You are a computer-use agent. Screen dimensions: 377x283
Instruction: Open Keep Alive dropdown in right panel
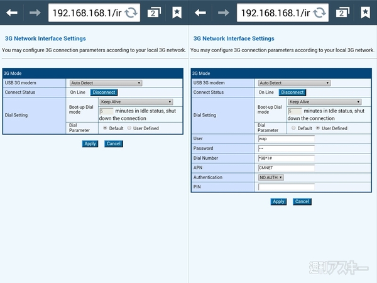point(325,102)
